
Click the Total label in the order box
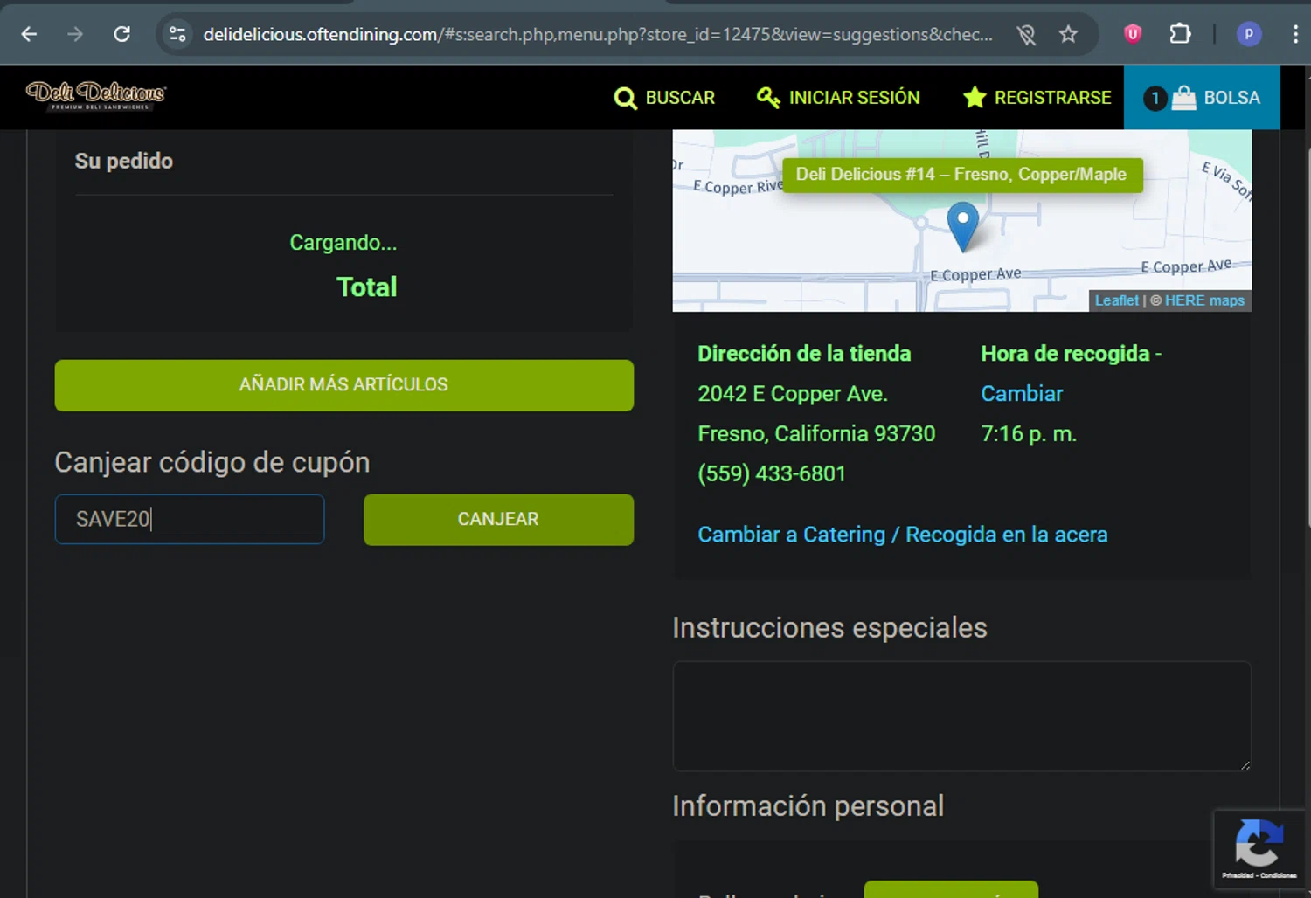(x=367, y=287)
